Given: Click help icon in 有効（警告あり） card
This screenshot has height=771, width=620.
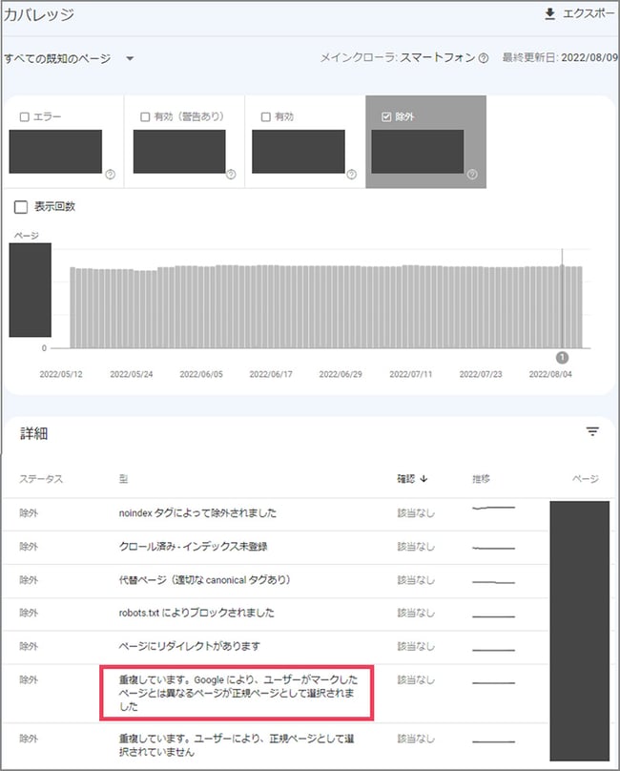Looking at the screenshot, I should pyautogui.click(x=231, y=175).
